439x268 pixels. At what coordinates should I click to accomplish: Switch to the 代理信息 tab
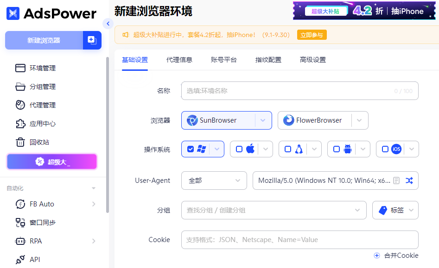pos(179,60)
